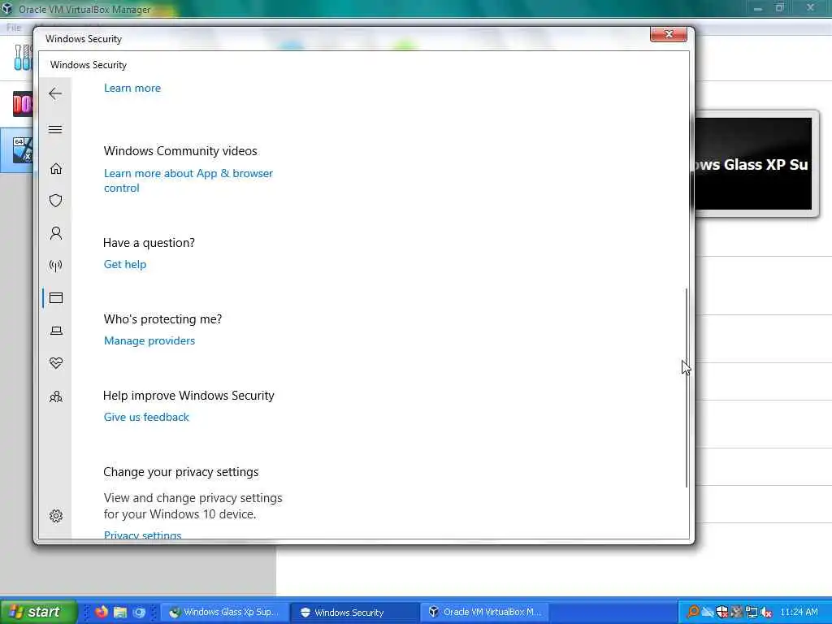The width and height of the screenshot is (832, 624).
Task: Click the Learn more link
Action: [x=132, y=88]
